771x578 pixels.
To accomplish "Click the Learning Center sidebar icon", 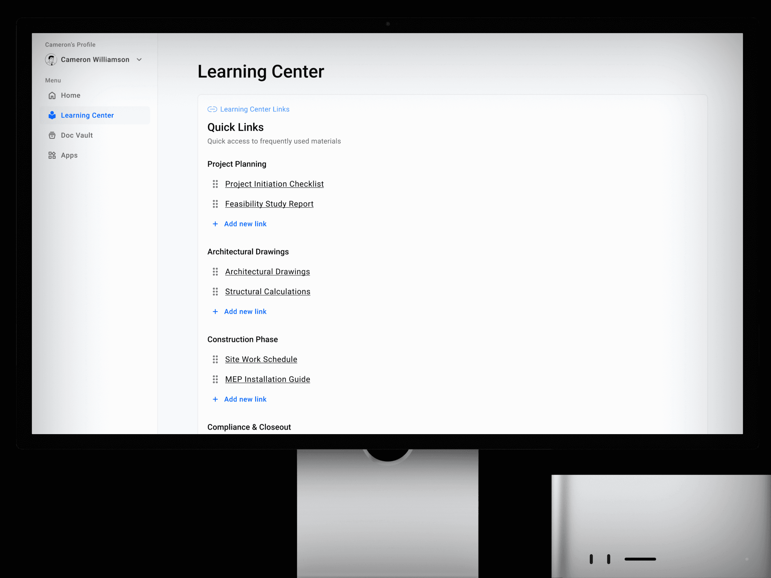I will point(52,115).
